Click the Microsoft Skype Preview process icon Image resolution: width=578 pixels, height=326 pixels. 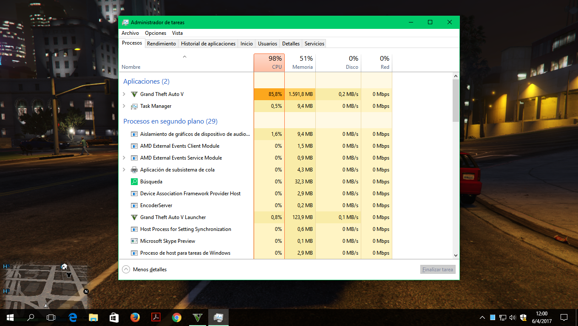tap(134, 241)
